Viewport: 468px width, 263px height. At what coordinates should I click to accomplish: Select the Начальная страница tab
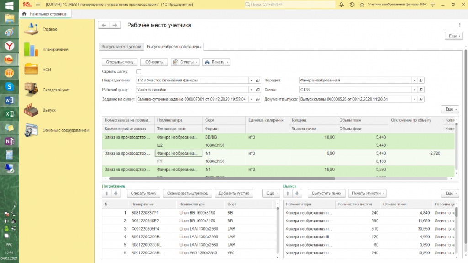click(x=45, y=14)
